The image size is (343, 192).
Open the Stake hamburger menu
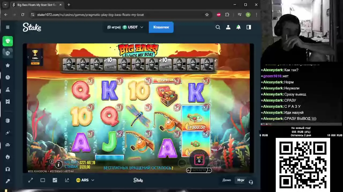tap(8, 27)
